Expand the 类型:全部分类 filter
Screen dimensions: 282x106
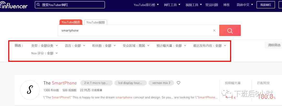(45, 46)
